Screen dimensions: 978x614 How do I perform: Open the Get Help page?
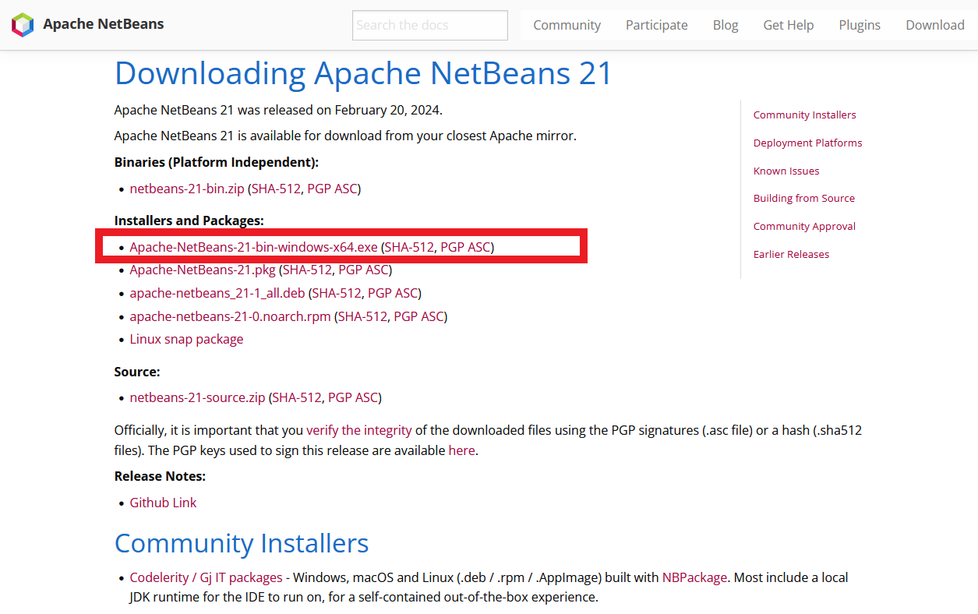point(788,24)
